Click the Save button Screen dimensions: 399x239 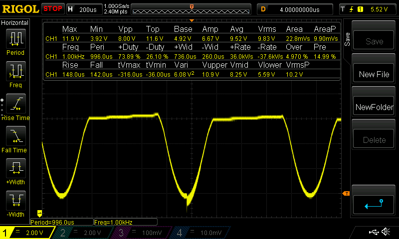click(374, 41)
